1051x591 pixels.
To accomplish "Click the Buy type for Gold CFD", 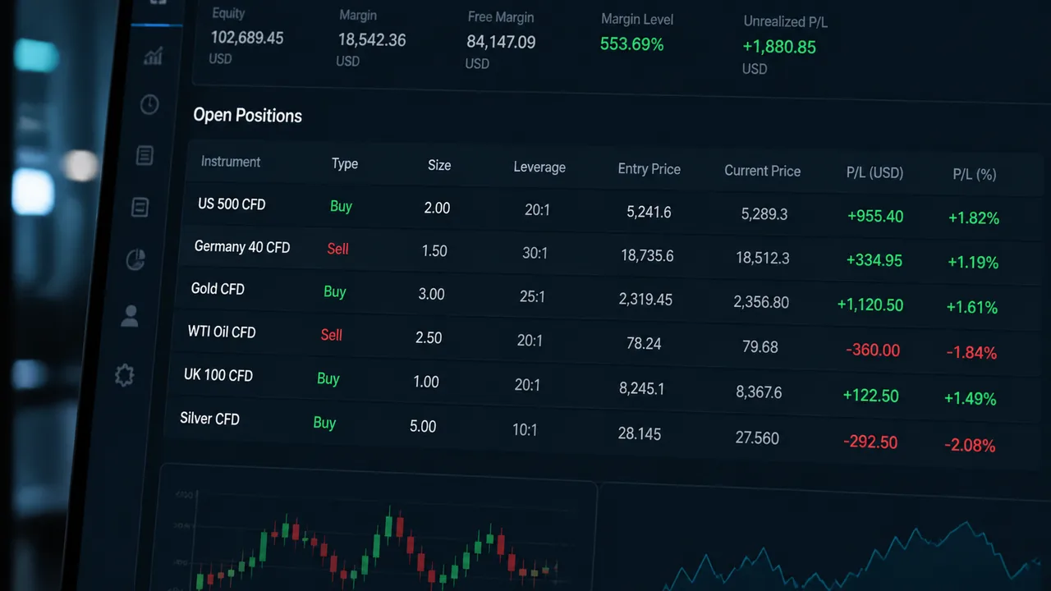I will click(334, 291).
